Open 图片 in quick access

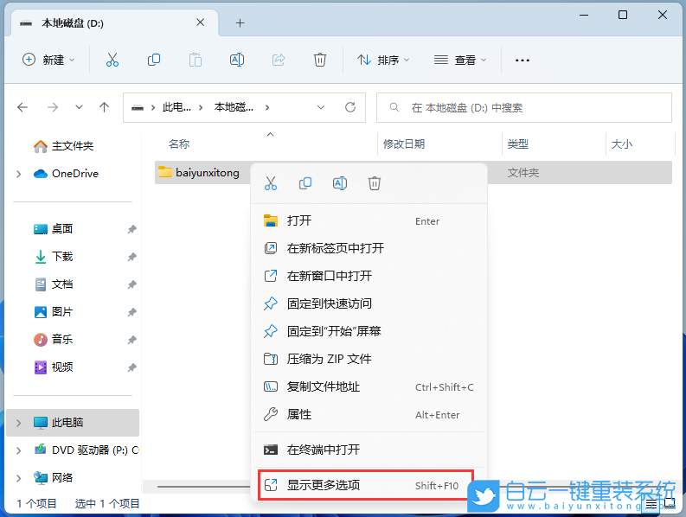(54, 312)
